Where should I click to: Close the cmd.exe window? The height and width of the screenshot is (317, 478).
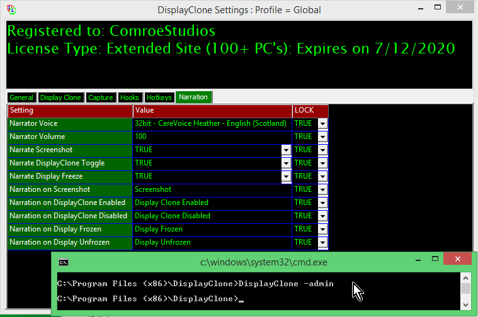pos(458,259)
